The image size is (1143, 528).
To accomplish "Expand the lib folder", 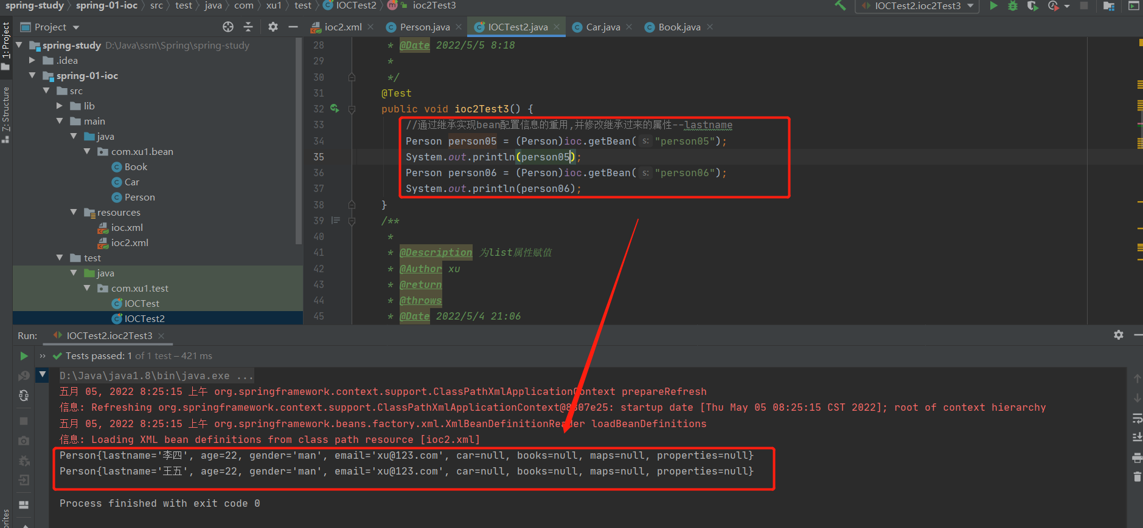I will tap(60, 106).
